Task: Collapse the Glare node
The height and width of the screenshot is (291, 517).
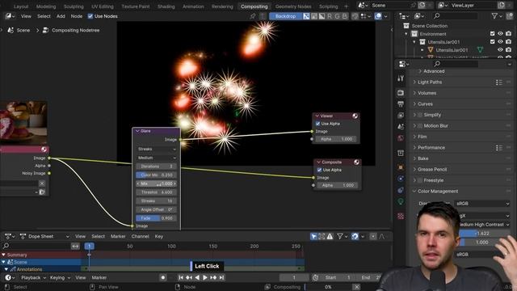Action: coord(138,131)
